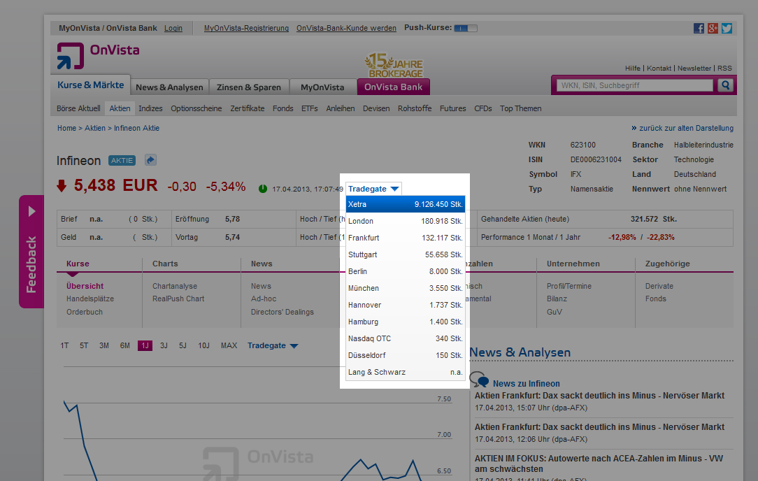Select Berlin in the exchange list
758x481 pixels.
[405, 271]
